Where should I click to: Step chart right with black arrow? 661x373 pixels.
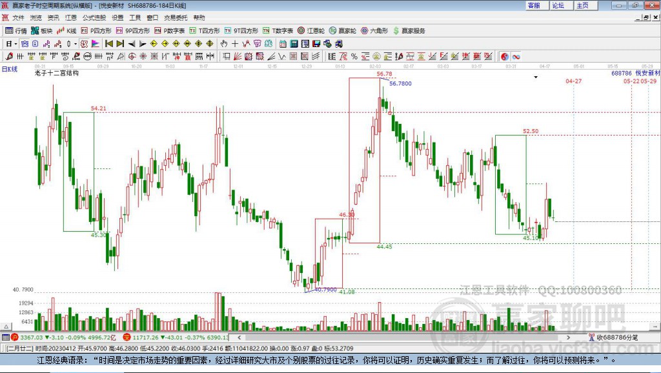[x=143, y=44]
